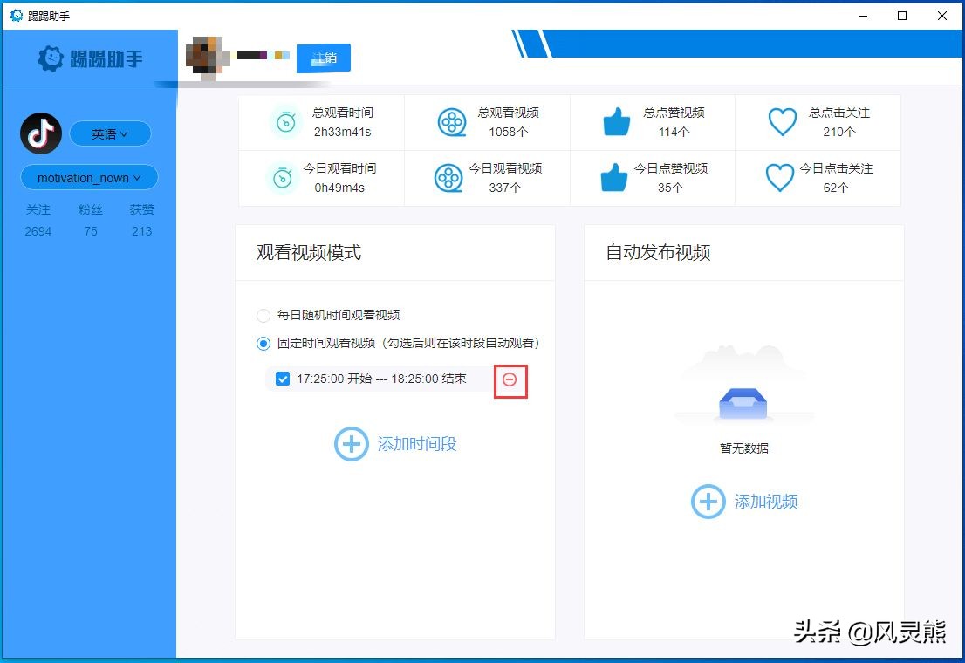965x663 pixels.
Task: Click the 今日观看时间 timer icon
Action: tap(284, 178)
